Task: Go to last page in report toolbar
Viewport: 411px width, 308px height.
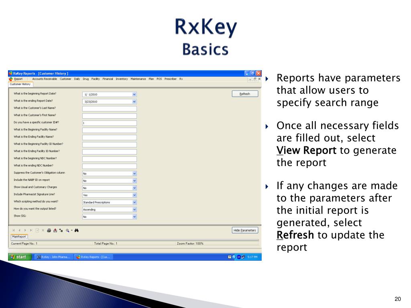Action: (31, 231)
